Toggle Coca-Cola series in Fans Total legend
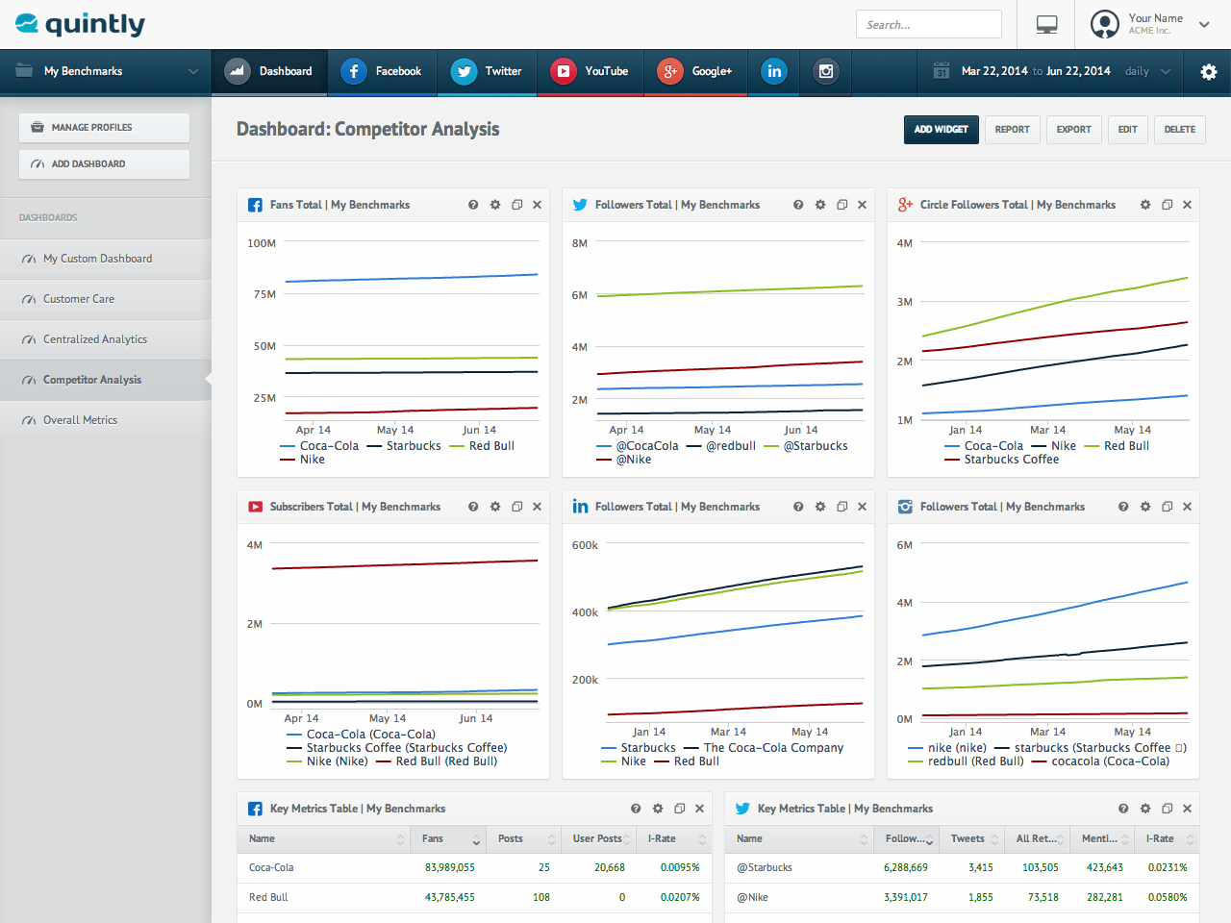This screenshot has height=923, width=1231. [319, 446]
